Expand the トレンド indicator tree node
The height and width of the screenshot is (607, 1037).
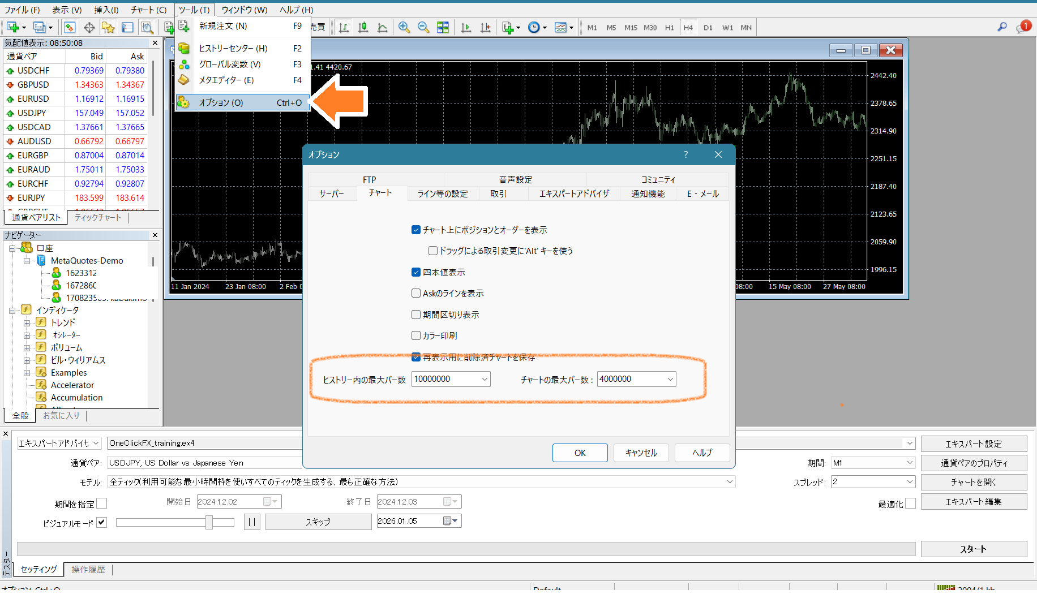click(x=27, y=323)
